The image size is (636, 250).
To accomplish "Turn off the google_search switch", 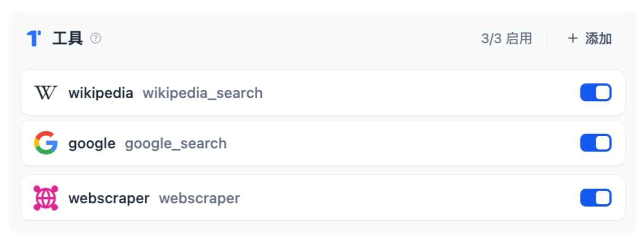I will 596,143.
